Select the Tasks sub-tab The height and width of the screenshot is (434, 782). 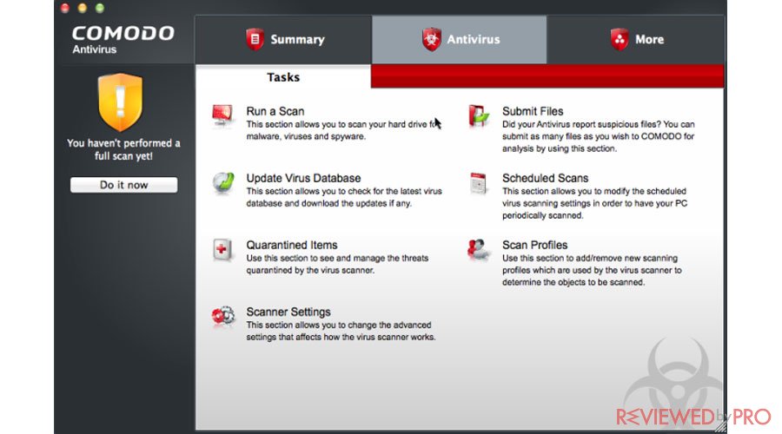click(282, 77)
